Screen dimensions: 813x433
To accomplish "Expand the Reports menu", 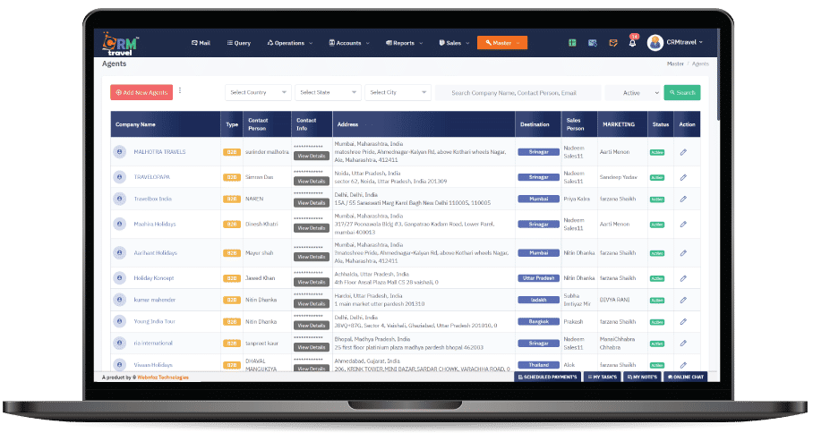I will 404,43.
